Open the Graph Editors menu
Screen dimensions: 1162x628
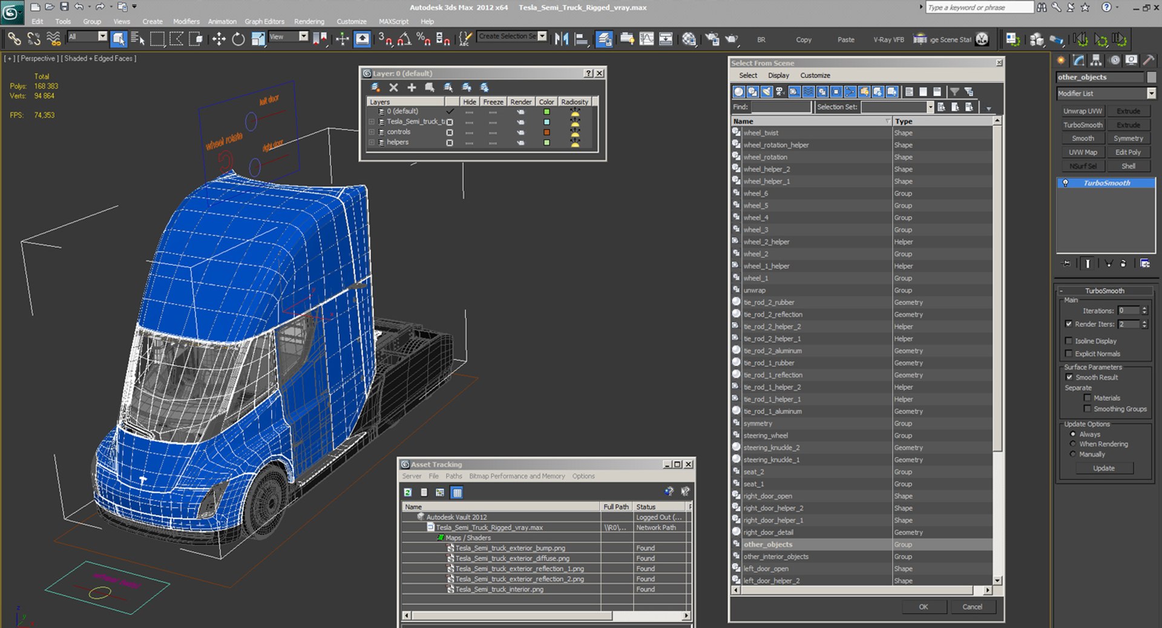(x=264, y=21)
